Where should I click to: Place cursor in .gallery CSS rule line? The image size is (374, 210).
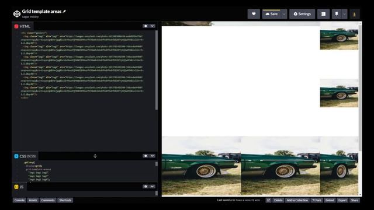29,162
